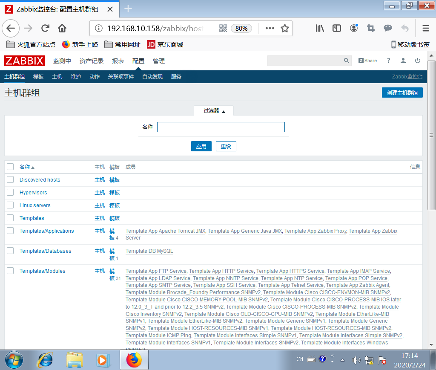Open the Discovered hosts group link
Image resolution: width=436 pixels, height=370 pixels.
[x=40, y=180]
